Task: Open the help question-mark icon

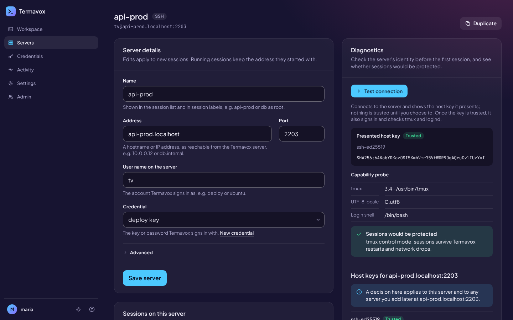Action: (x=92, y=309)
